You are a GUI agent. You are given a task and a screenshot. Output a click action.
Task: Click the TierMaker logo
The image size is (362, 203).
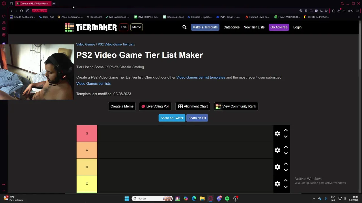click(91, 27)
